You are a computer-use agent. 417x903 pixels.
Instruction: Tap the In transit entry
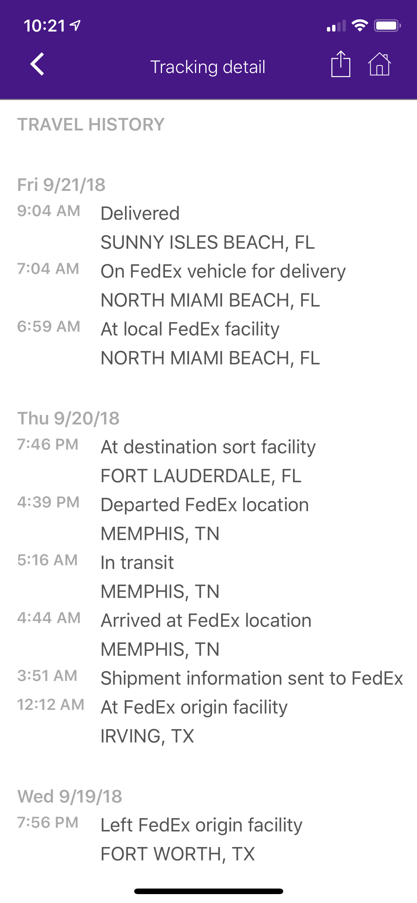point(208,577)
